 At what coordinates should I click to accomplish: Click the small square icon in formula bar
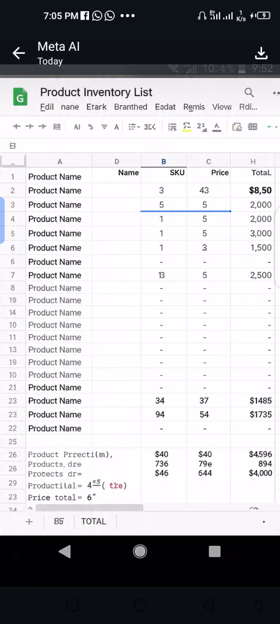pos(12,146)
